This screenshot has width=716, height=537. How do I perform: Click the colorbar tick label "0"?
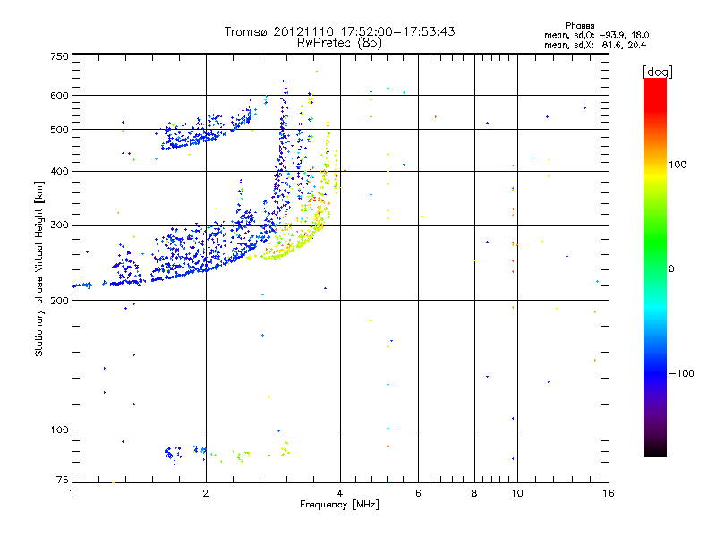coord(671,269)
